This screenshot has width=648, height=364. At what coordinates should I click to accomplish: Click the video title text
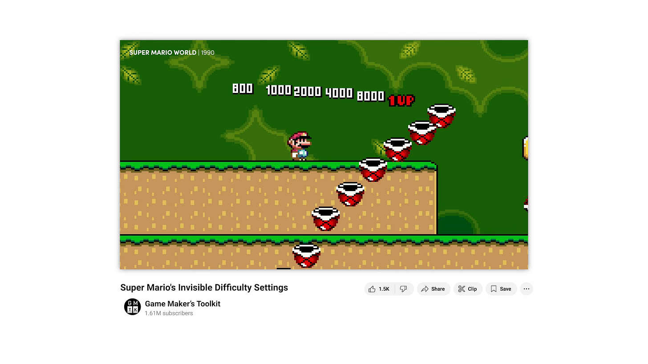[x=204, y=288]
